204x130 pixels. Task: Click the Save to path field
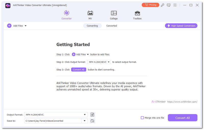tap(53, 121)
